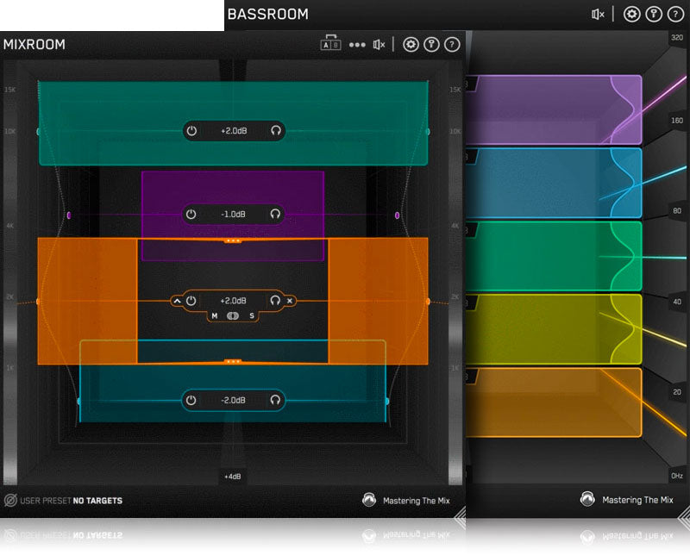Viewport: 690px width, 555px height.
Task: Click the -2.0dB value on cyan band
Action: 233,401
